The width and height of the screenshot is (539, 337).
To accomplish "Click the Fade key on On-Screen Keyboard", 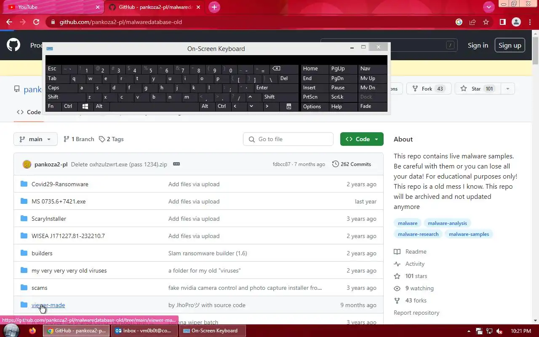I will (373, 107).
